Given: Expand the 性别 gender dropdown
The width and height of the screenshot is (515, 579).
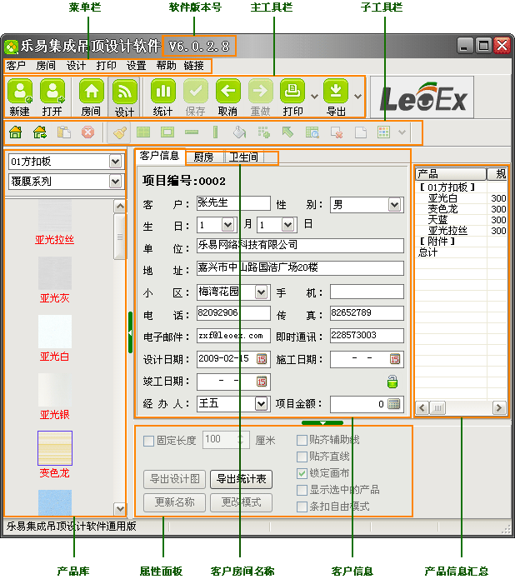Looking at the screenshot, I should click(x=394, y=204).
